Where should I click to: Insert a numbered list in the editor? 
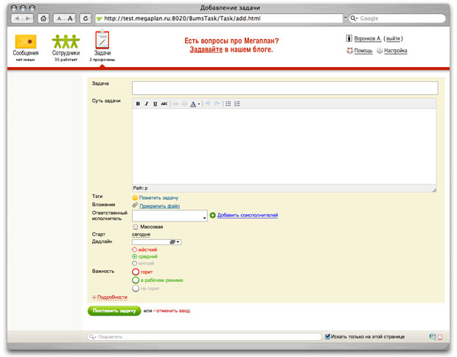pos(237,104)
